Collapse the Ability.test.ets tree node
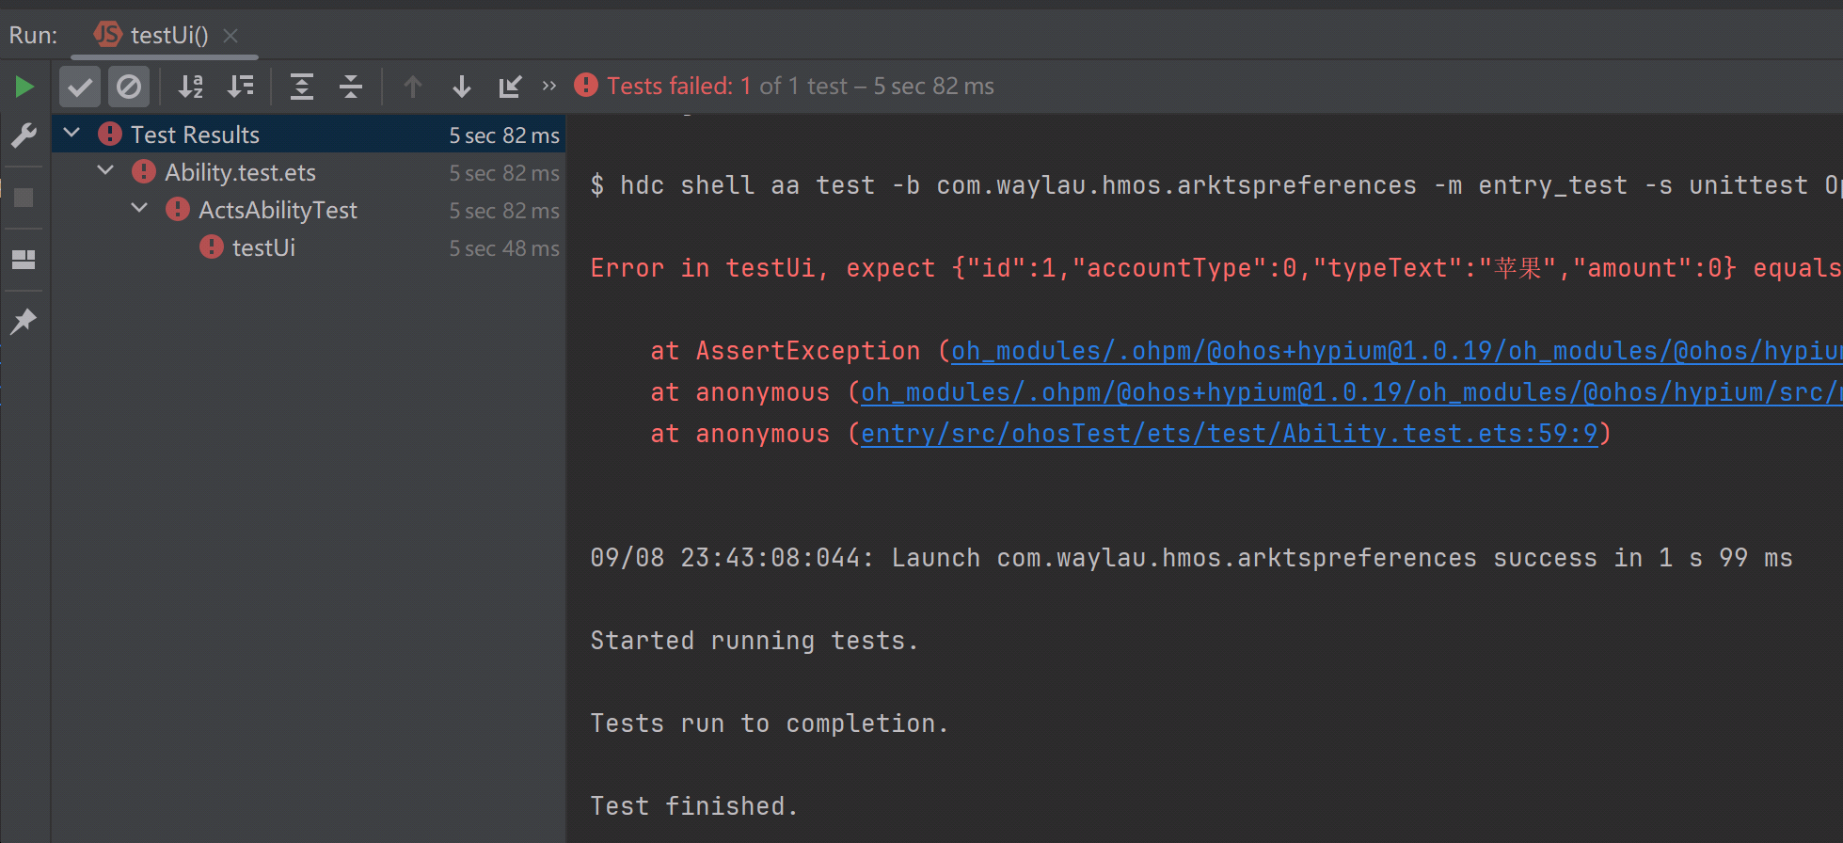The image size is (1843, 843). pyautogui.click(x=105, y=171)
